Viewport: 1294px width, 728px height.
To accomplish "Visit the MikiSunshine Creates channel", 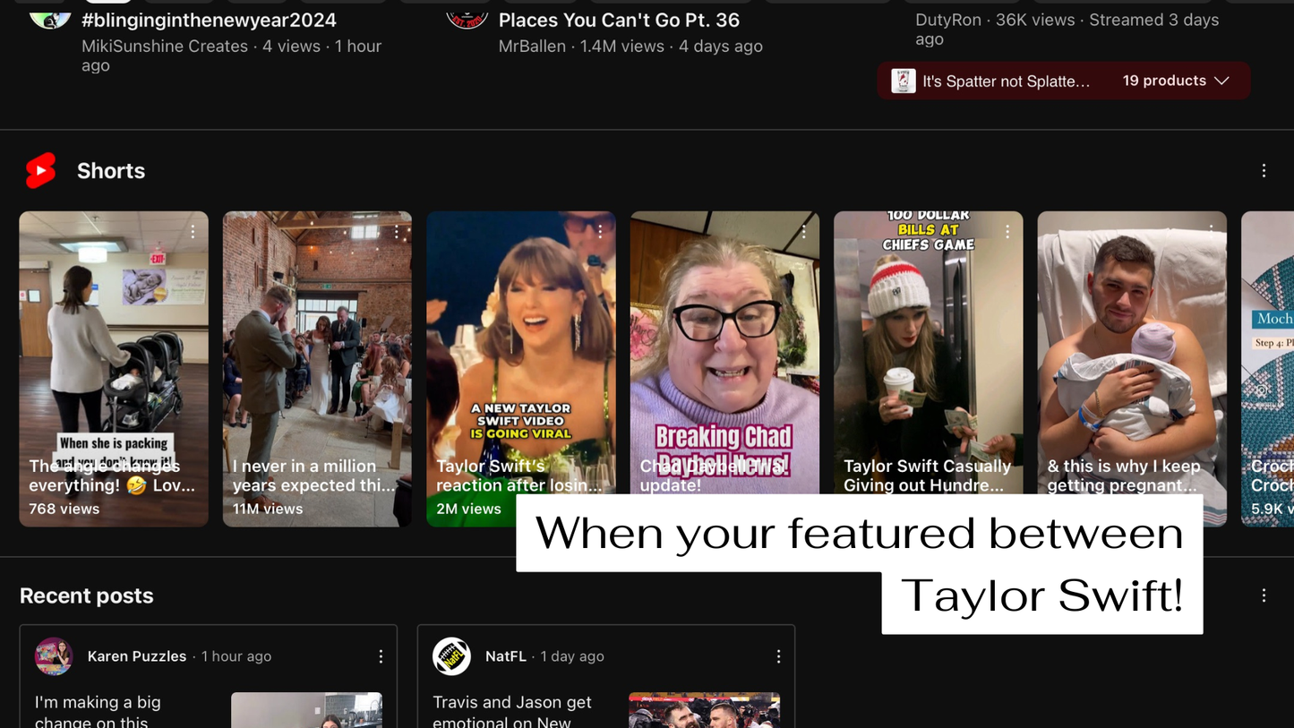I will pos(165,46).
